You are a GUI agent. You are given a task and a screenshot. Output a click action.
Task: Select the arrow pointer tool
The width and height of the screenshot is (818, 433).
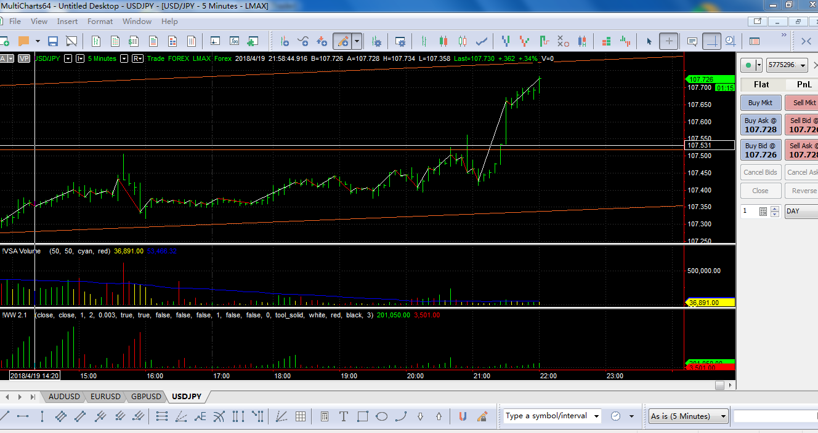pos(649,41)
